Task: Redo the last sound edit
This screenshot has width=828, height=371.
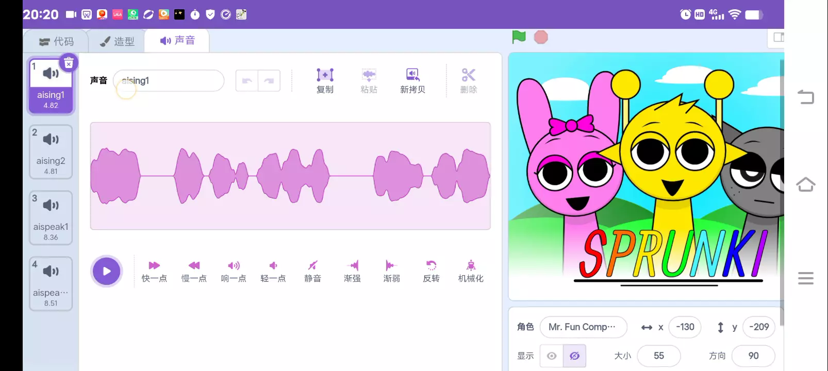Action: click(269, 80)
